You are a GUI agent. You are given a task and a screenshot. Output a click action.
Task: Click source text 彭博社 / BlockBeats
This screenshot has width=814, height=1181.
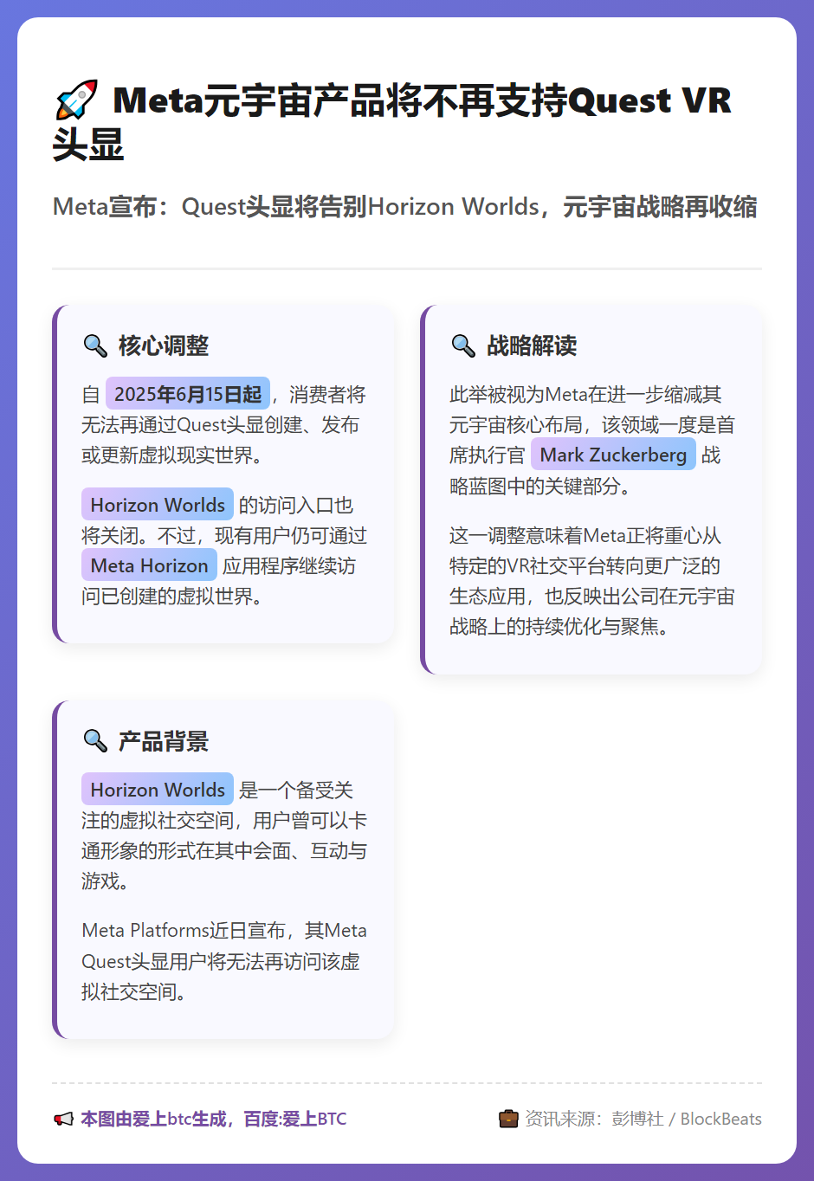pyautogui.click(x=686, y=1119)
